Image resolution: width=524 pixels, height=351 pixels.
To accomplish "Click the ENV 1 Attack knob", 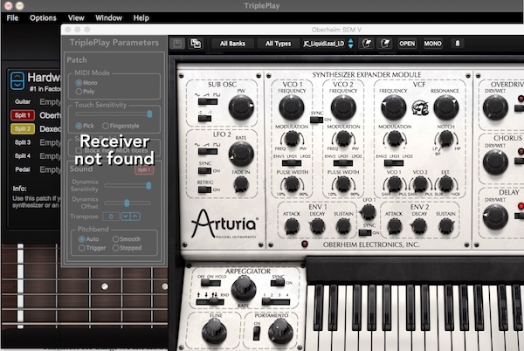I will pos(292,226).
